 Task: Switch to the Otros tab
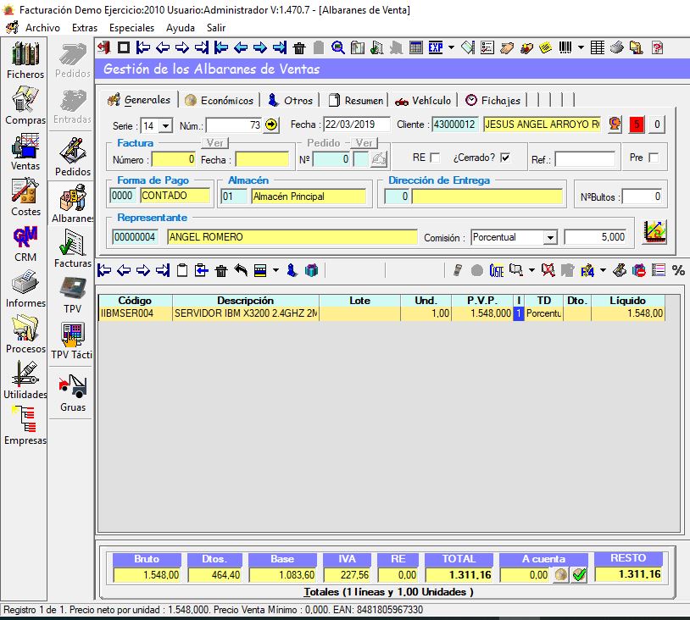[x=290, y=100]
